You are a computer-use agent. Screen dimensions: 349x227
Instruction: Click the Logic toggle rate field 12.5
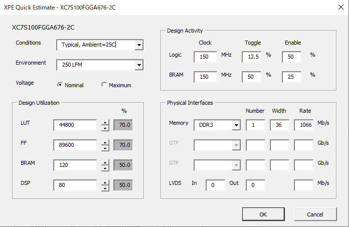252,57
